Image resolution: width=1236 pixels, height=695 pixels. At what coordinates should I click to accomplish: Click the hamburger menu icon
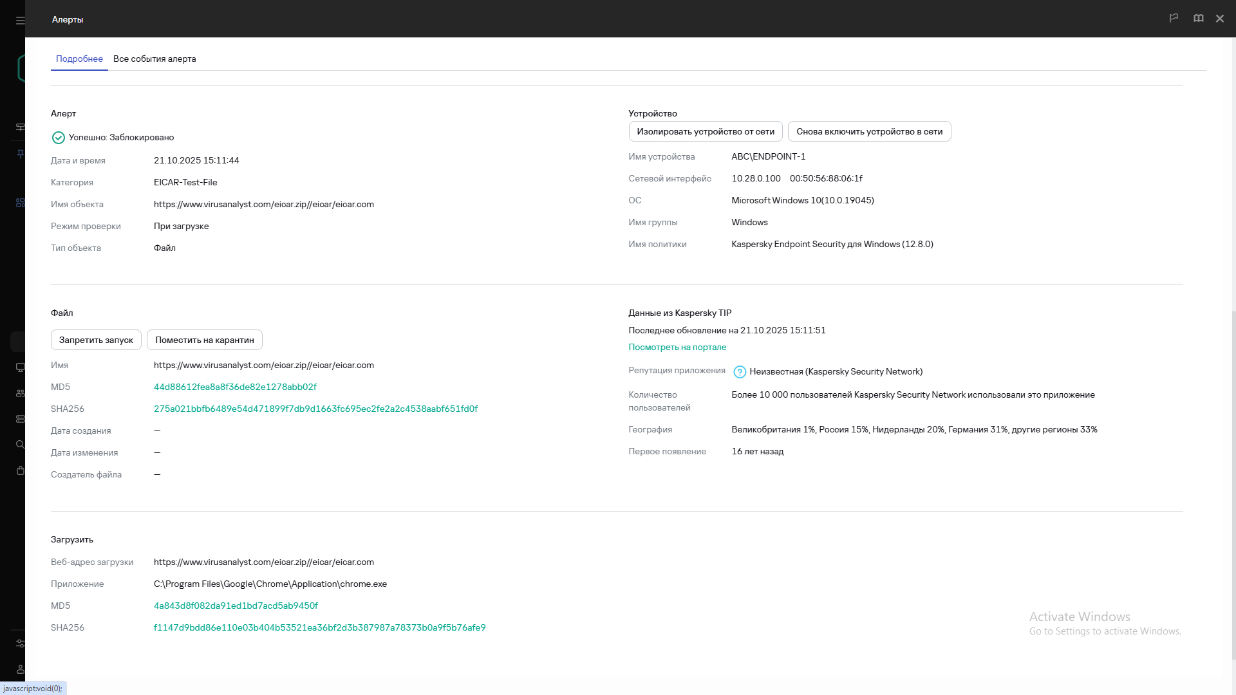[x=20, y=20]
